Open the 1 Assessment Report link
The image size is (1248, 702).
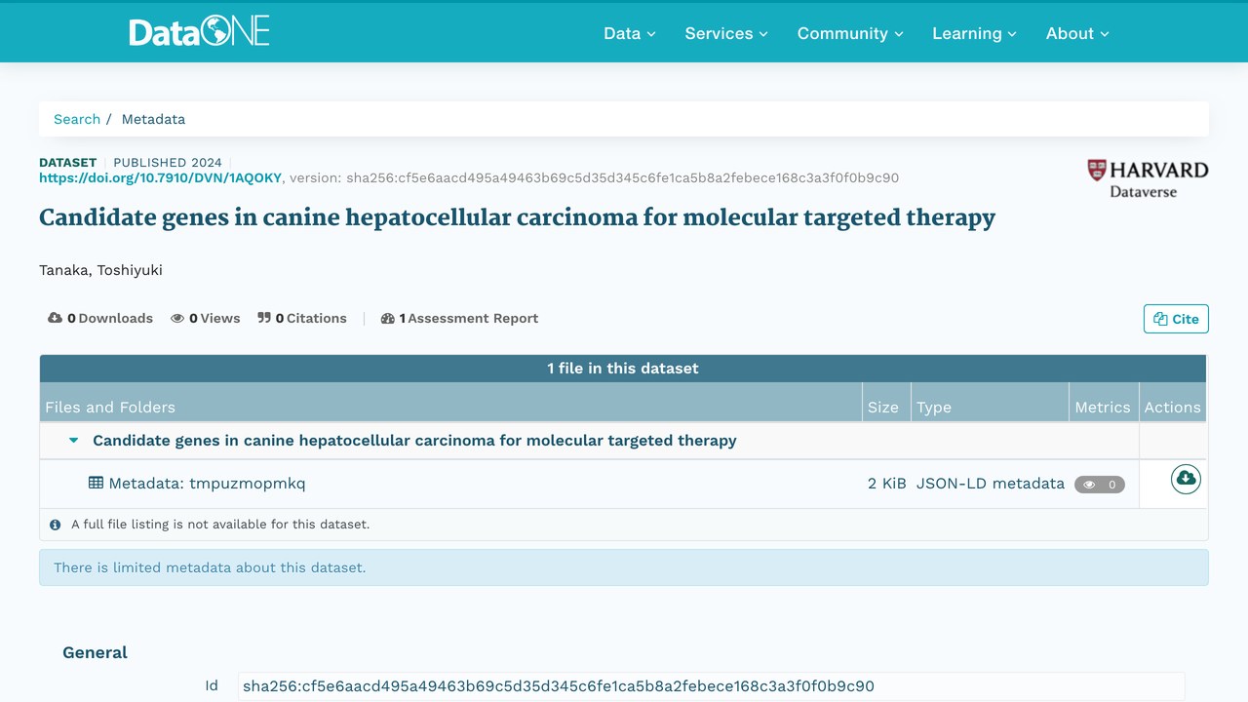[x=459, y=318]
